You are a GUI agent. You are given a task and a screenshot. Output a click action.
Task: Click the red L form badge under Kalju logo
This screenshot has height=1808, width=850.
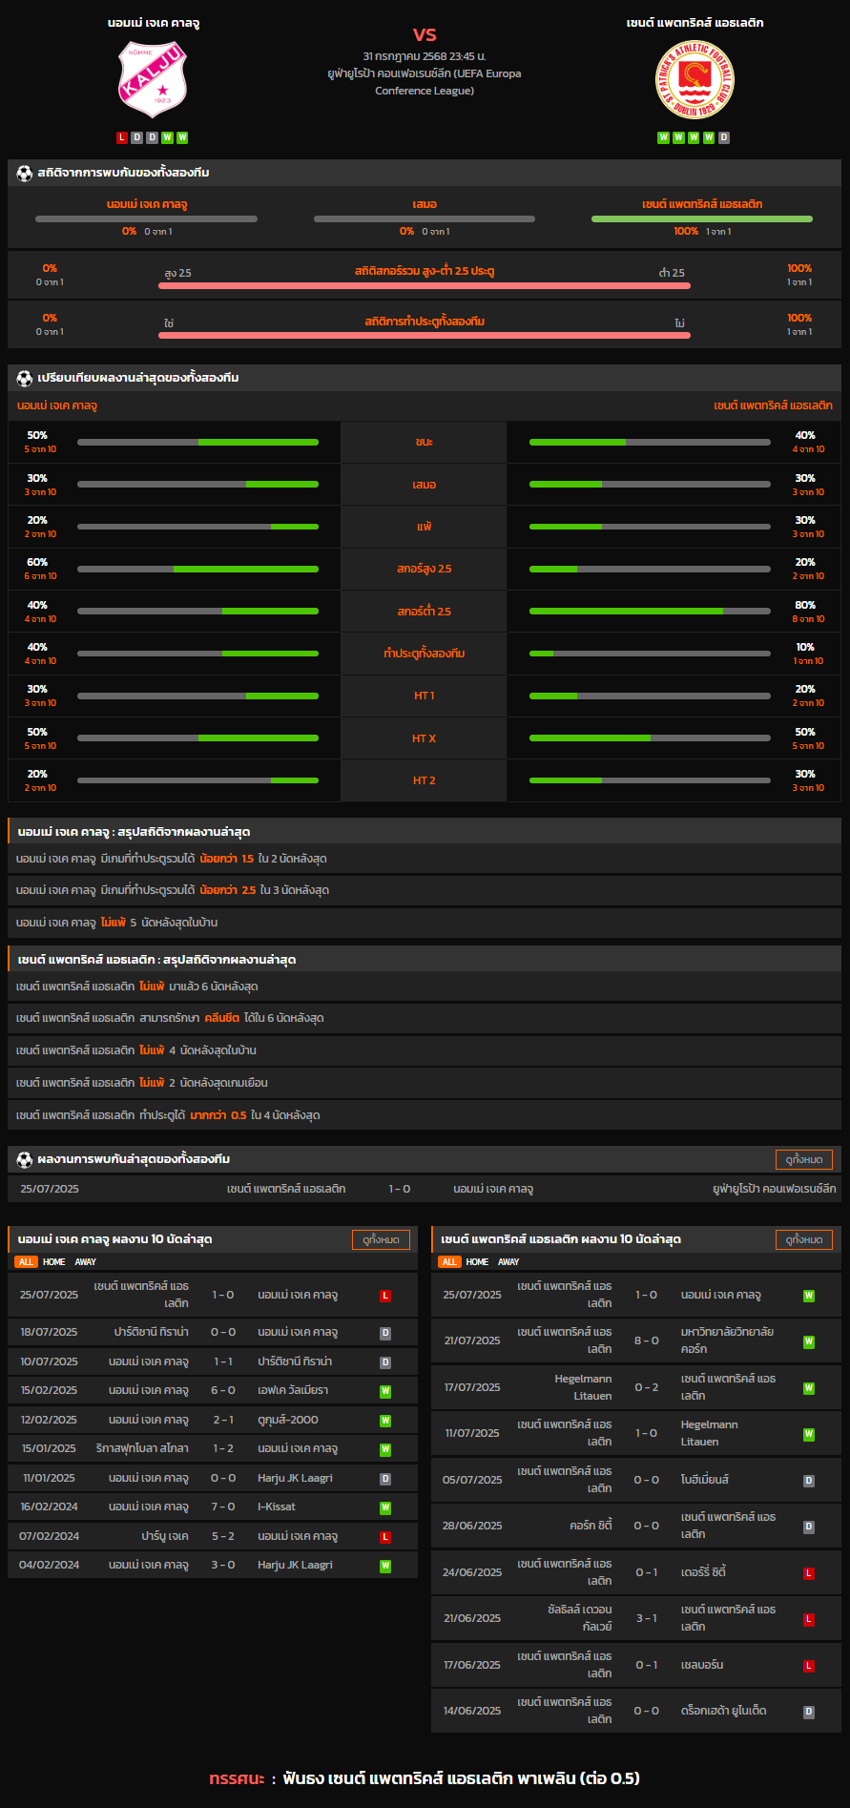121,137
